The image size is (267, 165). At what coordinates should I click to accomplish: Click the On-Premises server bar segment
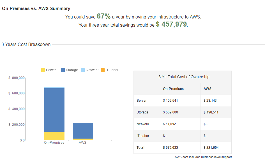pos(54,136)
